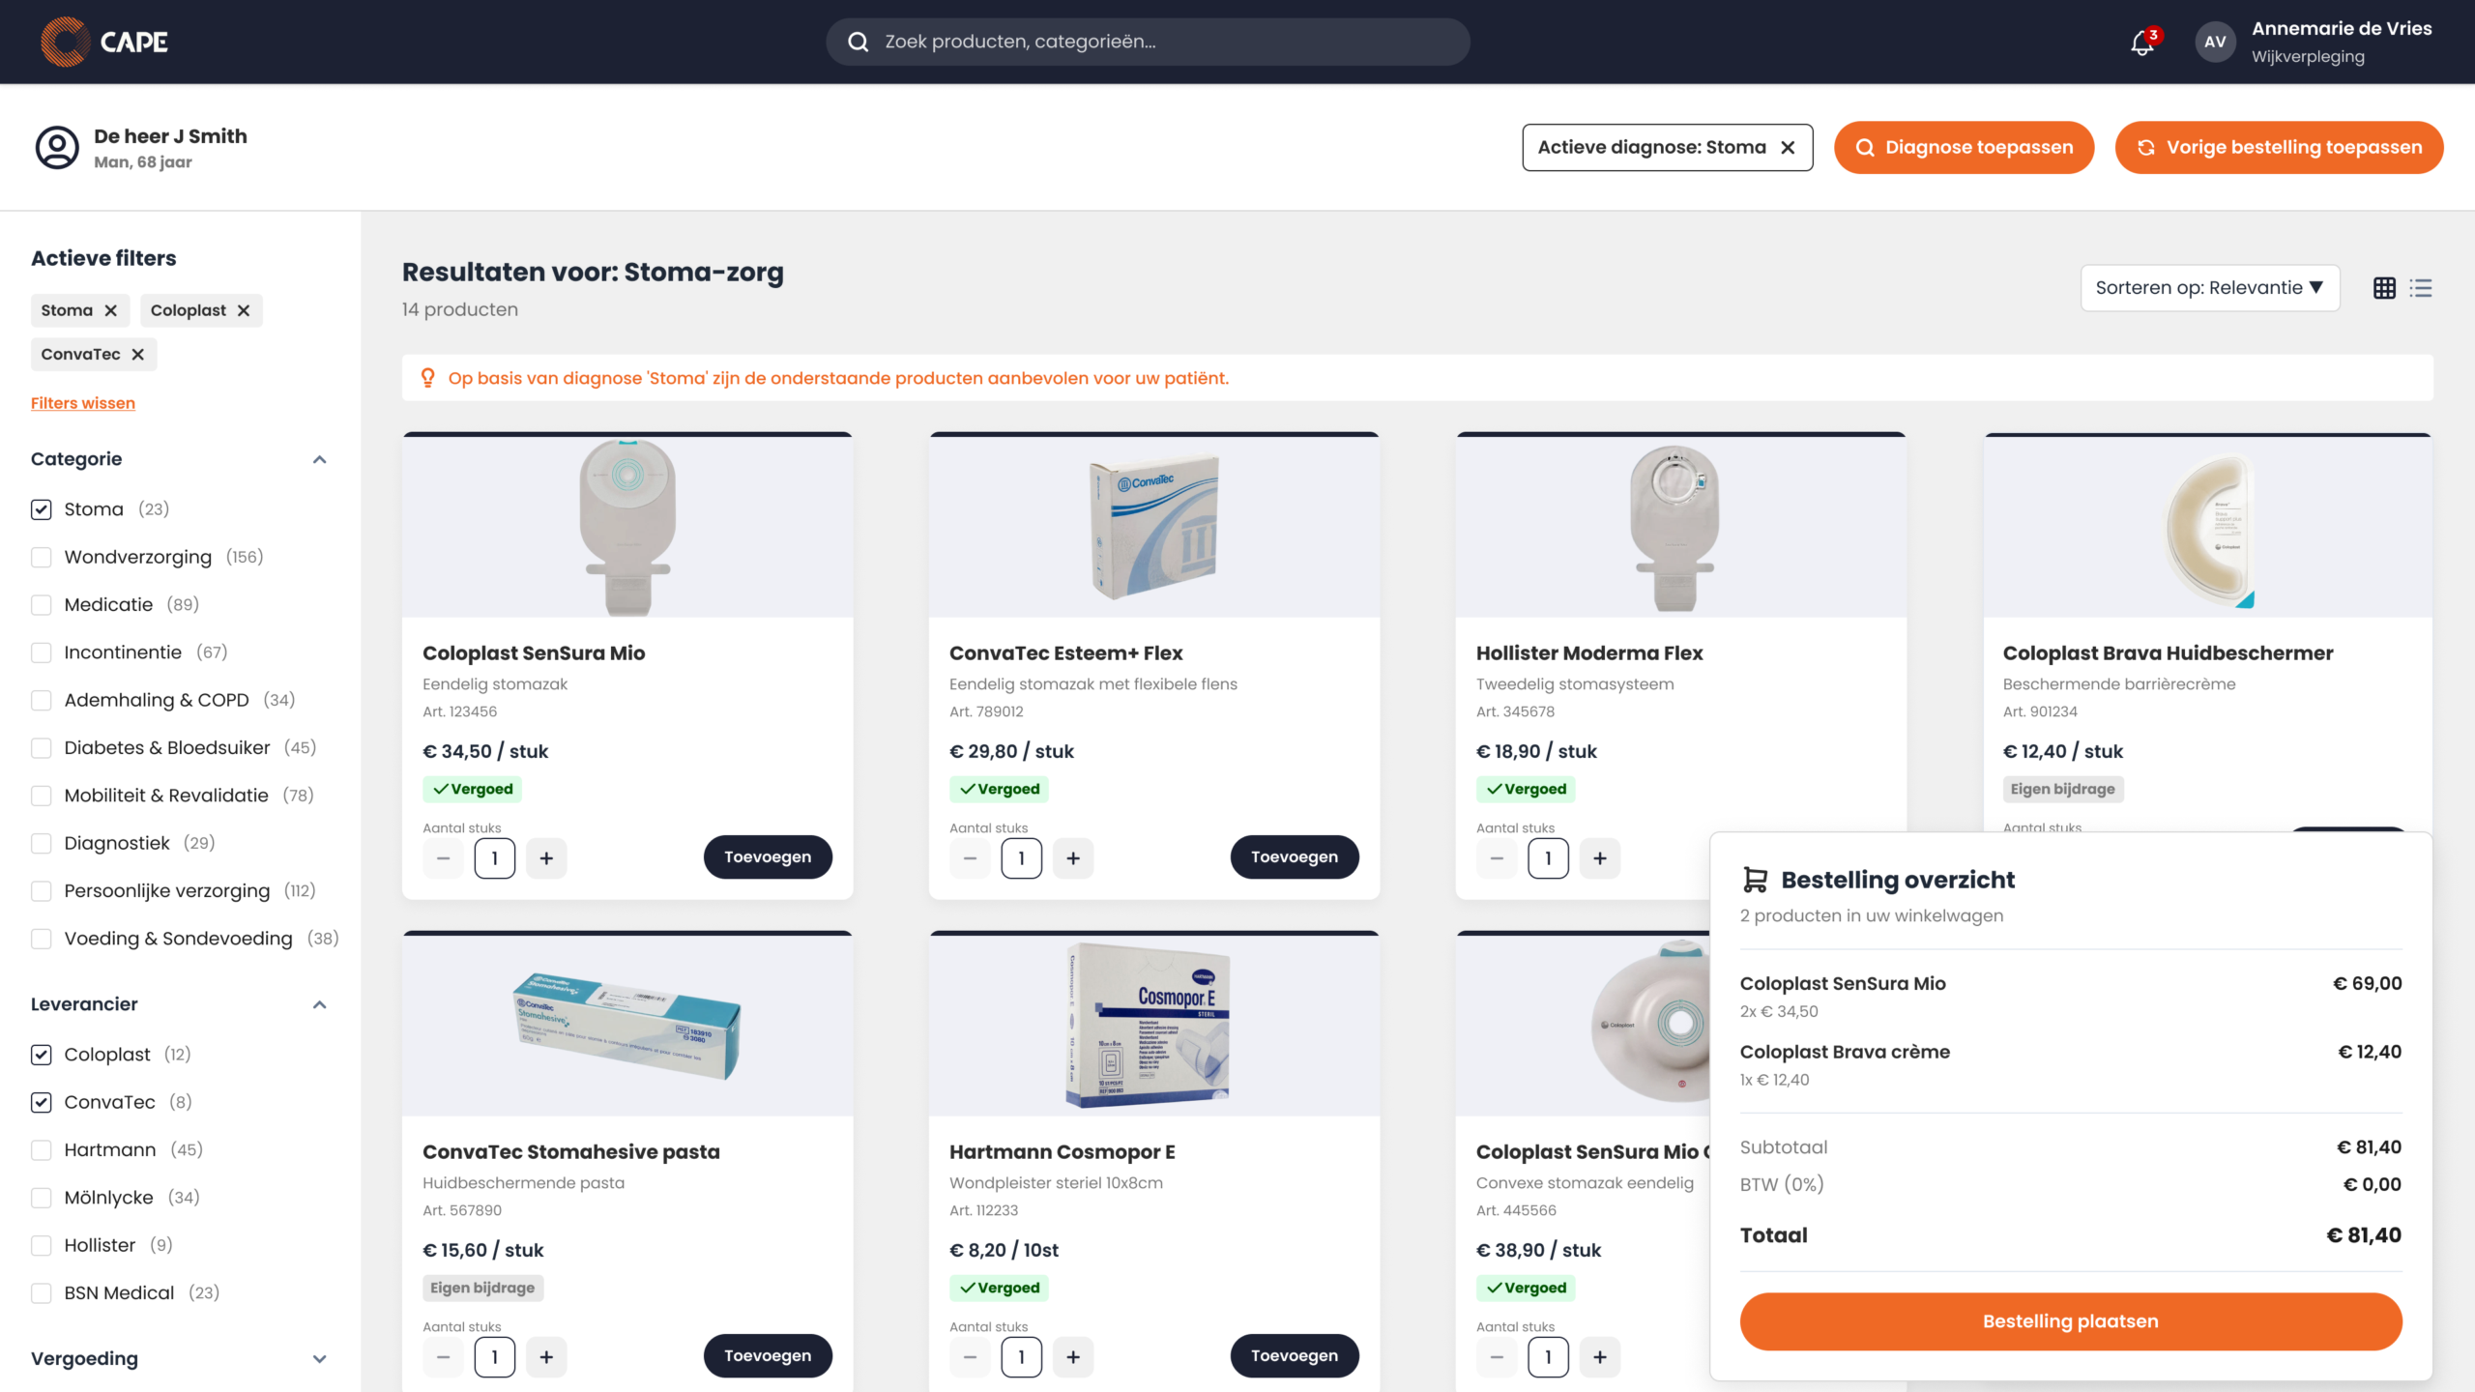Click quantity field of Coloplast SenSura Mio

pos(495,858)
